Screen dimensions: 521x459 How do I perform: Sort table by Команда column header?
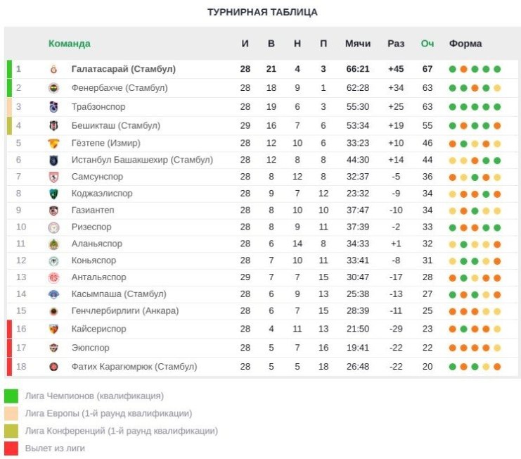69,44
